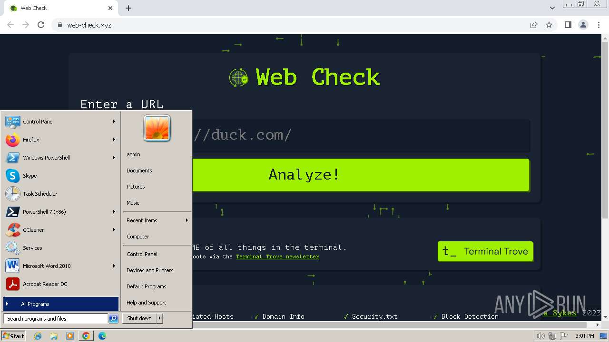Open Task Scheduler

tap(60, 194)
